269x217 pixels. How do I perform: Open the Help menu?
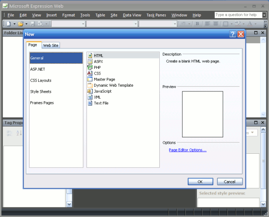point(197,15)
